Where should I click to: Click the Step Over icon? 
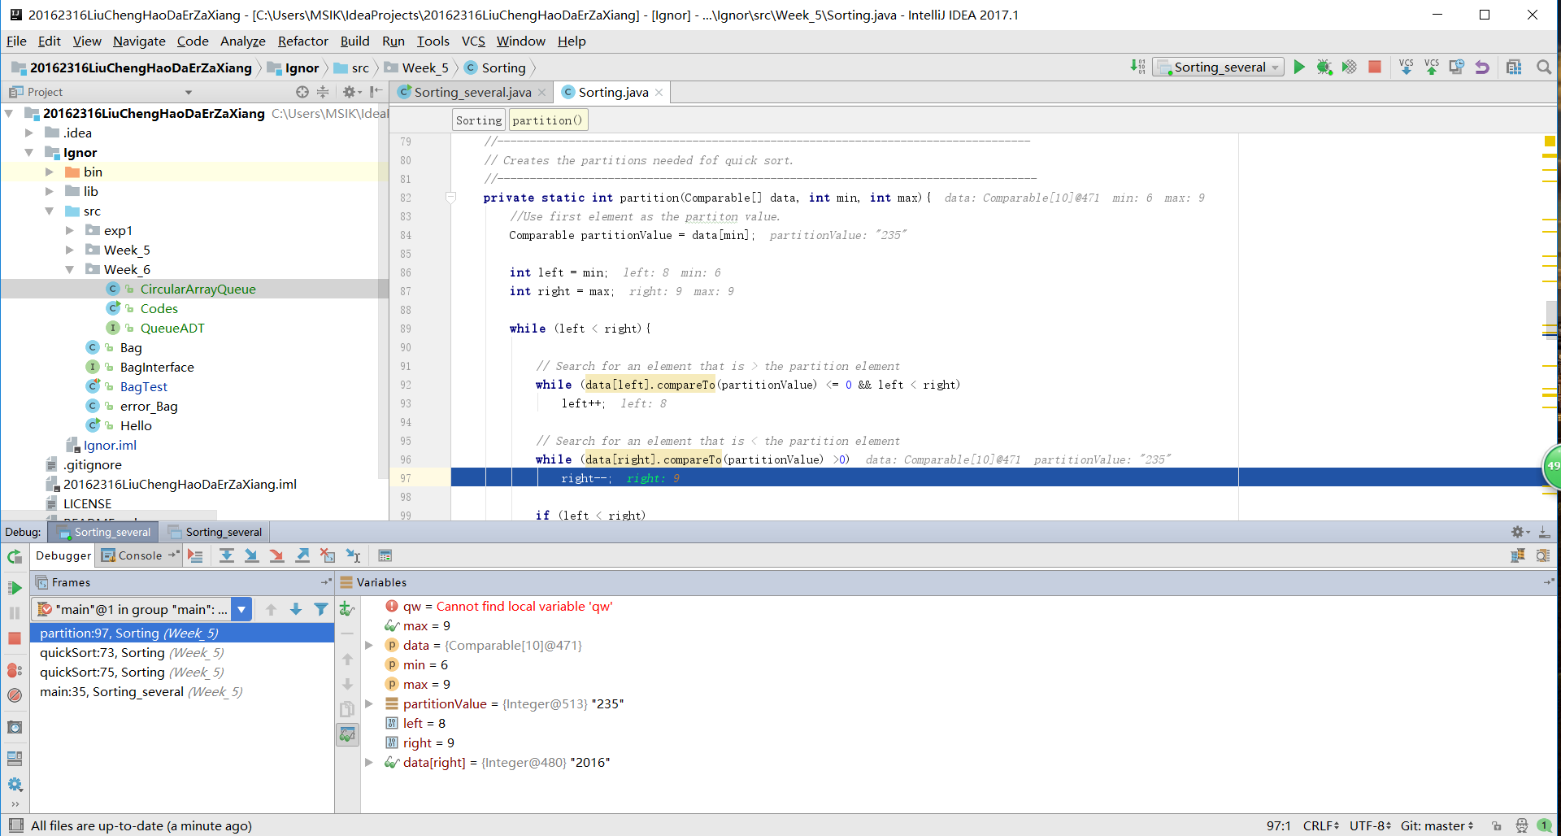point(227,555)
